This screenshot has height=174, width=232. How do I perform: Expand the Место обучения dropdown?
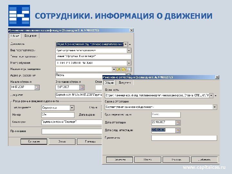[x=129, y=63]
